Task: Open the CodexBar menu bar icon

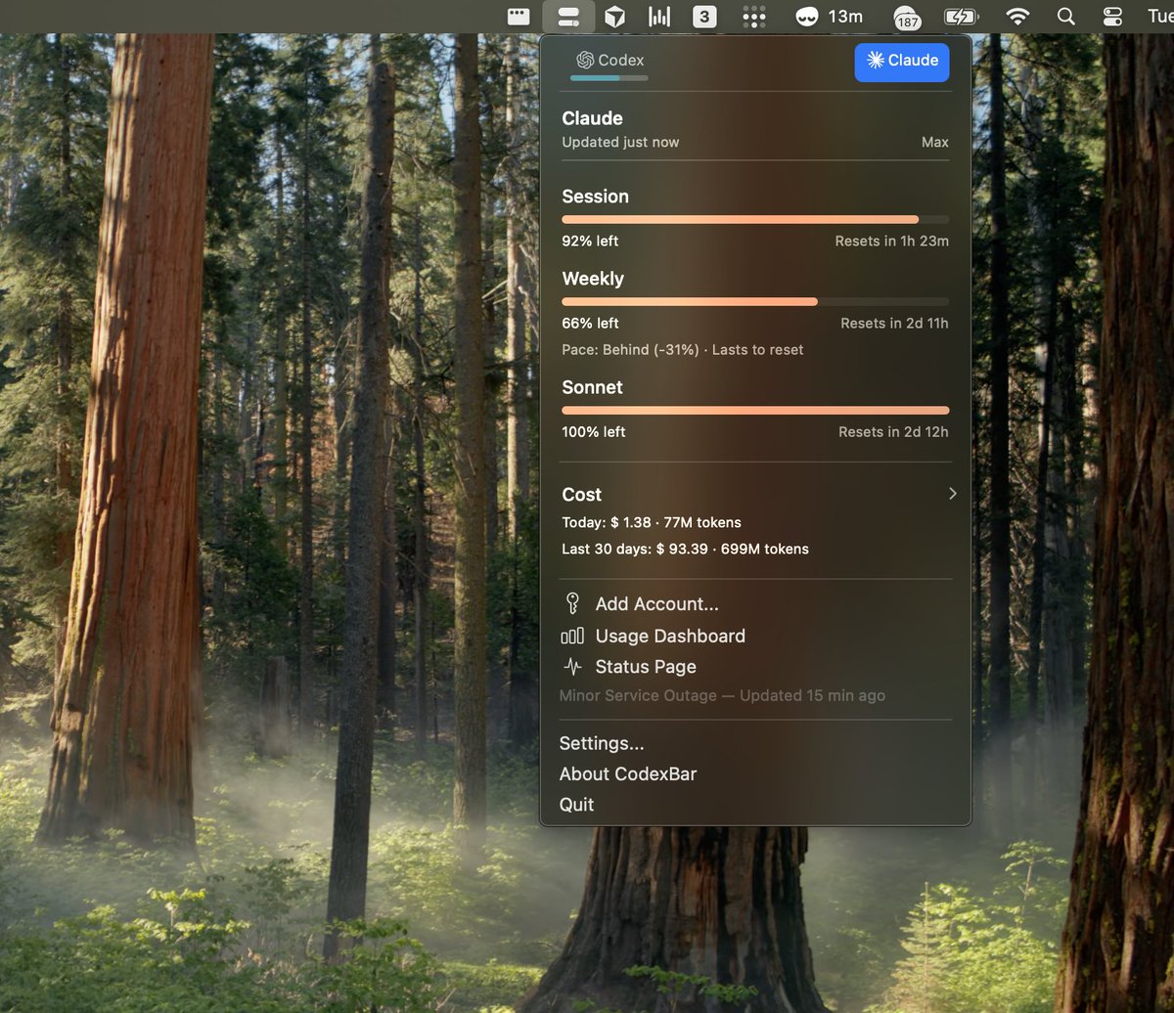Action: pos(568,17)
